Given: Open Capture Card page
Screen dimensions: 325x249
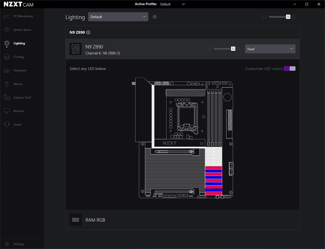Looking at the screenshot, I should 22,97.
